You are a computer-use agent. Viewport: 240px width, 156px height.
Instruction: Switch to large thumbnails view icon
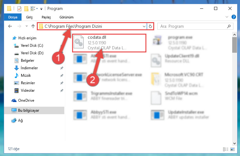(x=233, y=149)
